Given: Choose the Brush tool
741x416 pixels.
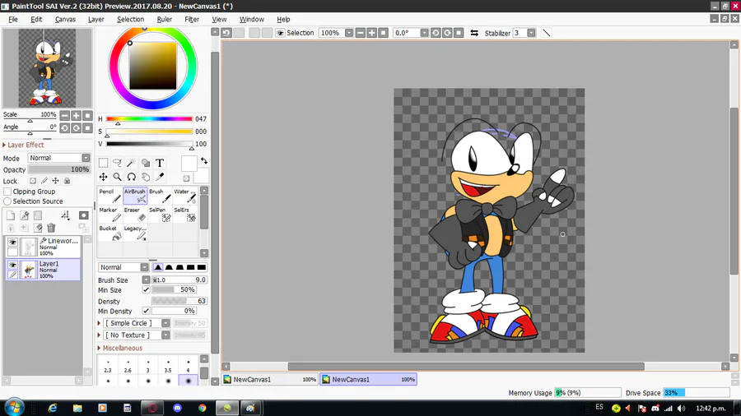Looking at the screenshot, I should (161, 196).
